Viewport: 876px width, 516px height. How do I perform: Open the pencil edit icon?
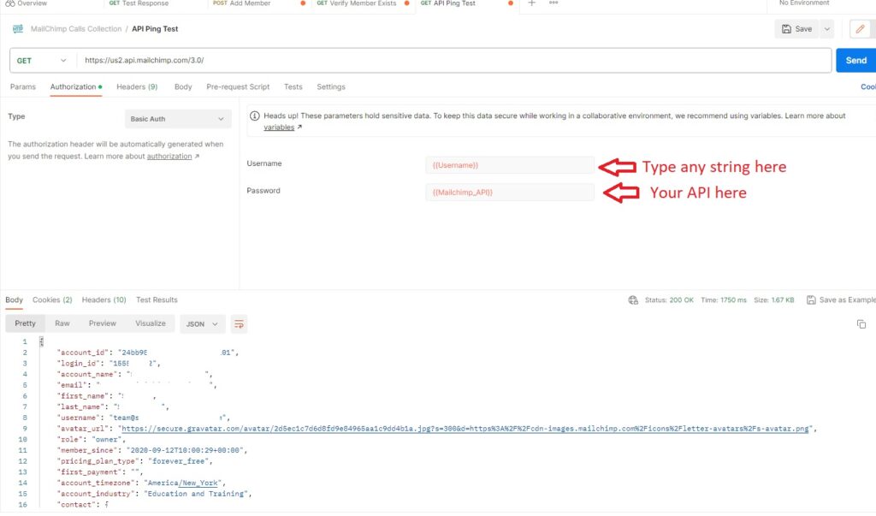(x=860, y=29)
